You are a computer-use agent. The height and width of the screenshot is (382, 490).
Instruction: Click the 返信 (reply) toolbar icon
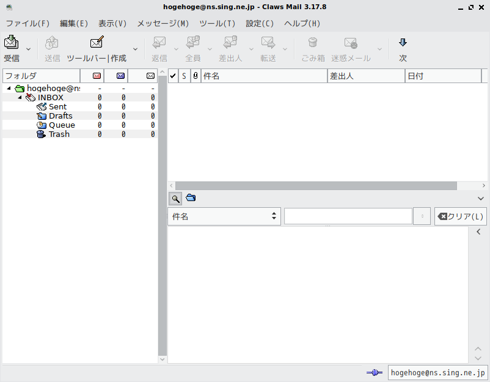(x=159, y=43)
